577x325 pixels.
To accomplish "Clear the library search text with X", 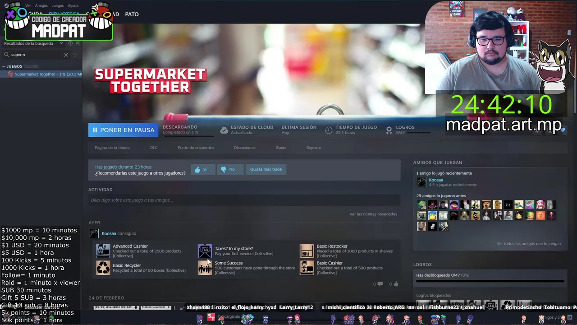I will [66, 55].
